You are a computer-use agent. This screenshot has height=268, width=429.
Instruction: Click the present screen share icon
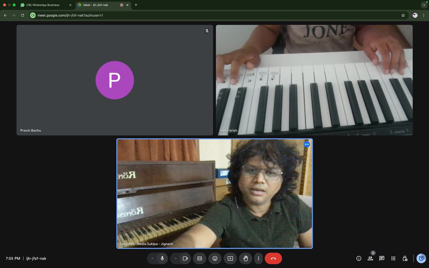pyautogui.click(x=230, y=258)
